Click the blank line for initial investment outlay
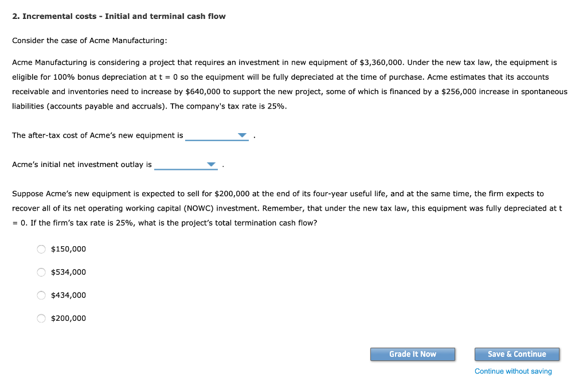The width and height of the screenshot is (587, 381). (x=186, y=166)
